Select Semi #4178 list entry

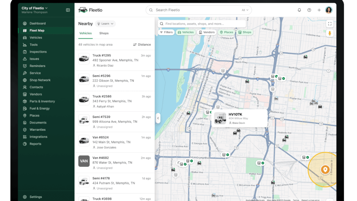point(114,183)
